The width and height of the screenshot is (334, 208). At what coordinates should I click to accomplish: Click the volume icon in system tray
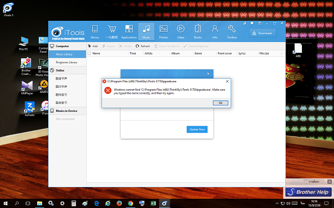point(289,203)
